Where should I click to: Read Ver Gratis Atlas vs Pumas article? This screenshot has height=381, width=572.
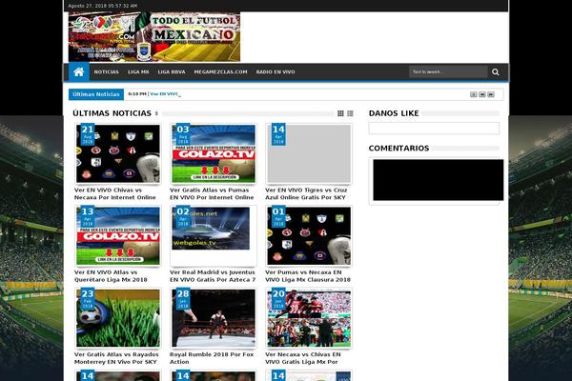[212, 193]
